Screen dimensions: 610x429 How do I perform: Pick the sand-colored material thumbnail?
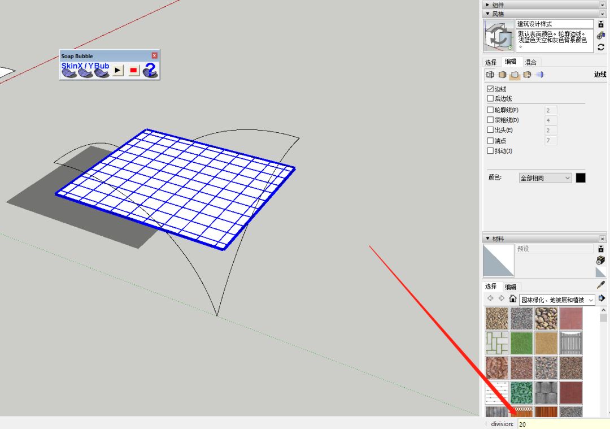pyautogui.click(x=546, y=343)
